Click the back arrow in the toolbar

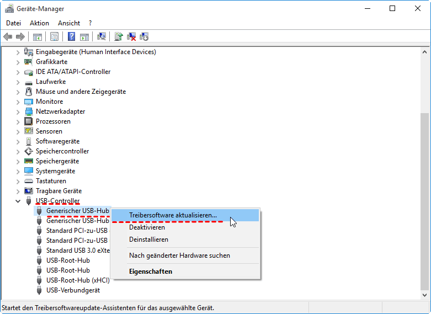(x=8, y=37)
